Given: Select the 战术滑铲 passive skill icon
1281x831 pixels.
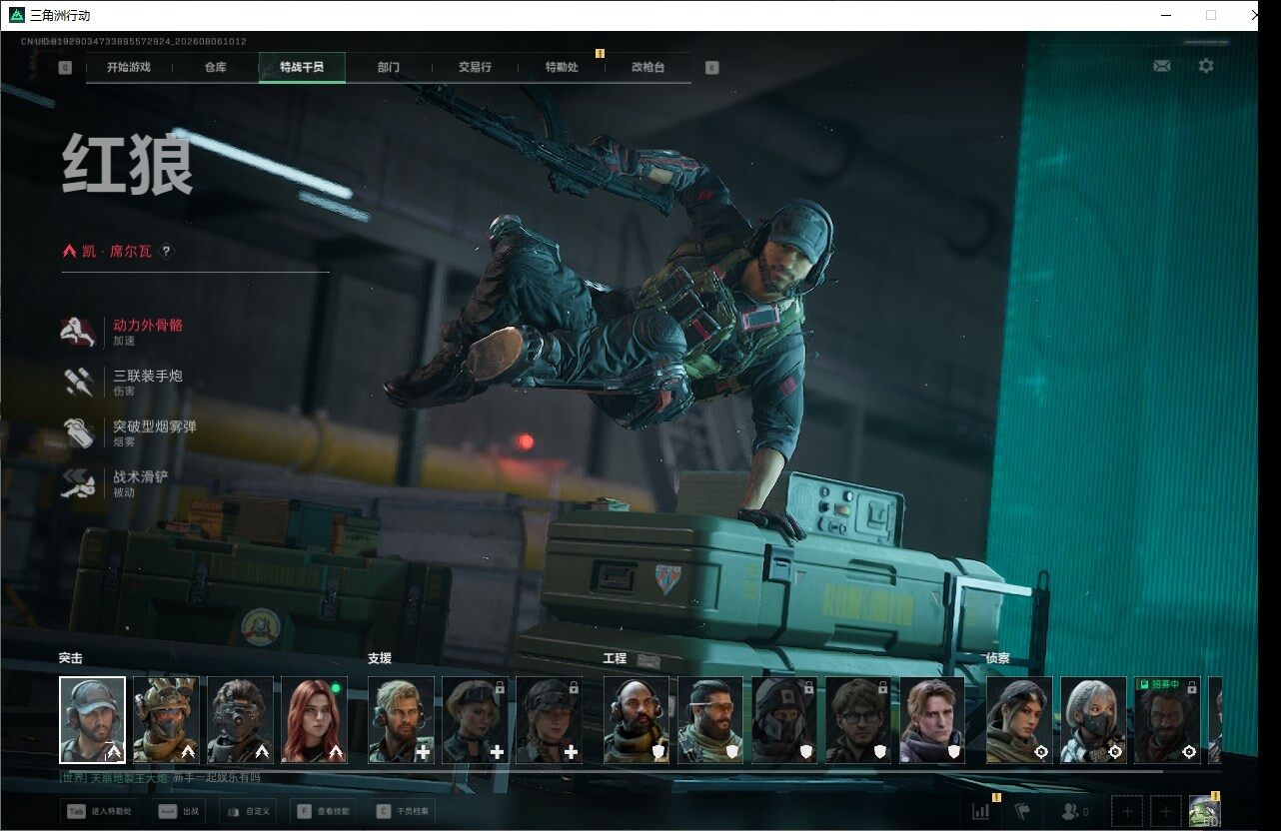Looking at the screenshot, I should tap(78, 483).
